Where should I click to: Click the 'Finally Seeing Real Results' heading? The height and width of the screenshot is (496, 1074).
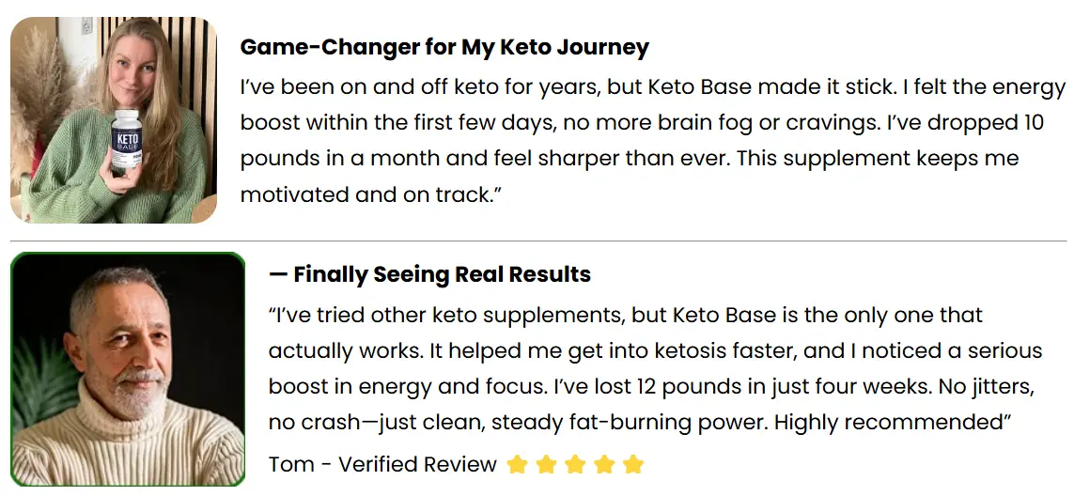coord(429,274)
